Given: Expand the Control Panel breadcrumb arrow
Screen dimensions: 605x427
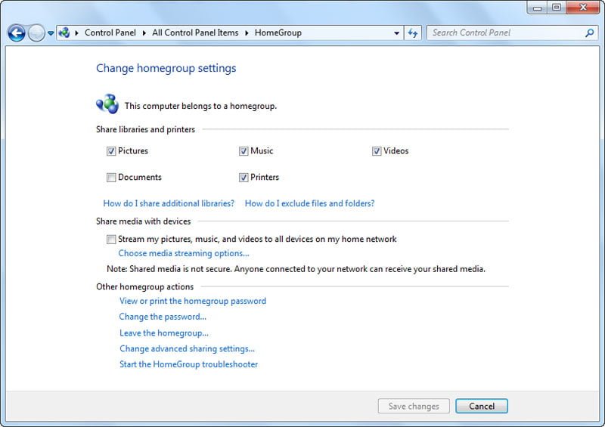Looking at the screenshot, I should coord(145,33).
